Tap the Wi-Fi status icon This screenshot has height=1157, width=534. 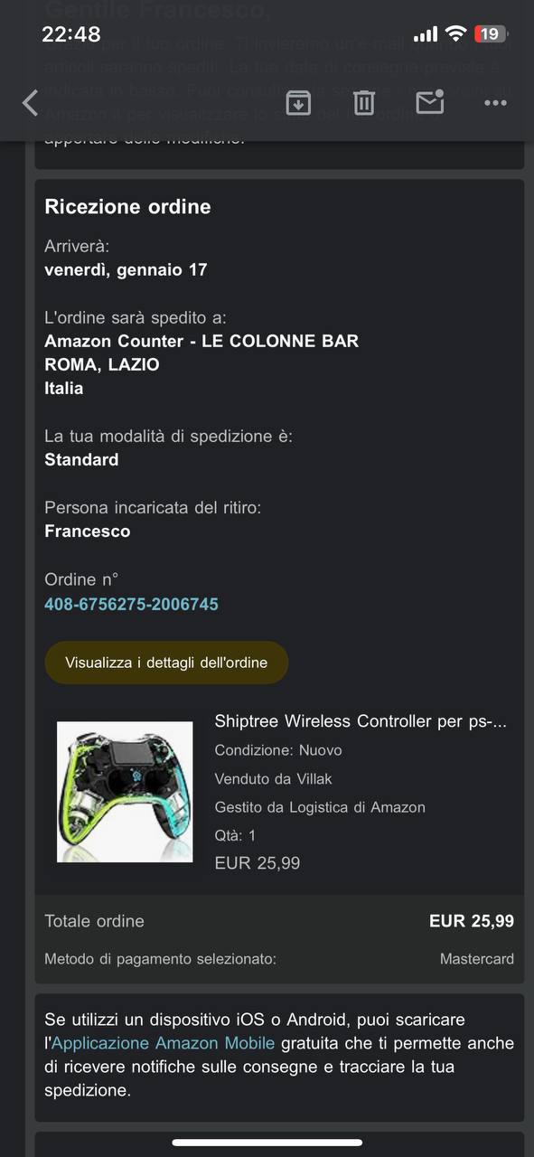pyautogui.click(x=456, y=34)
